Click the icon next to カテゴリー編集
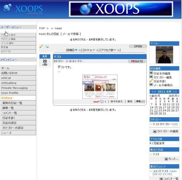The width and height of the screenshot is (182, 180). coord(151,77)
